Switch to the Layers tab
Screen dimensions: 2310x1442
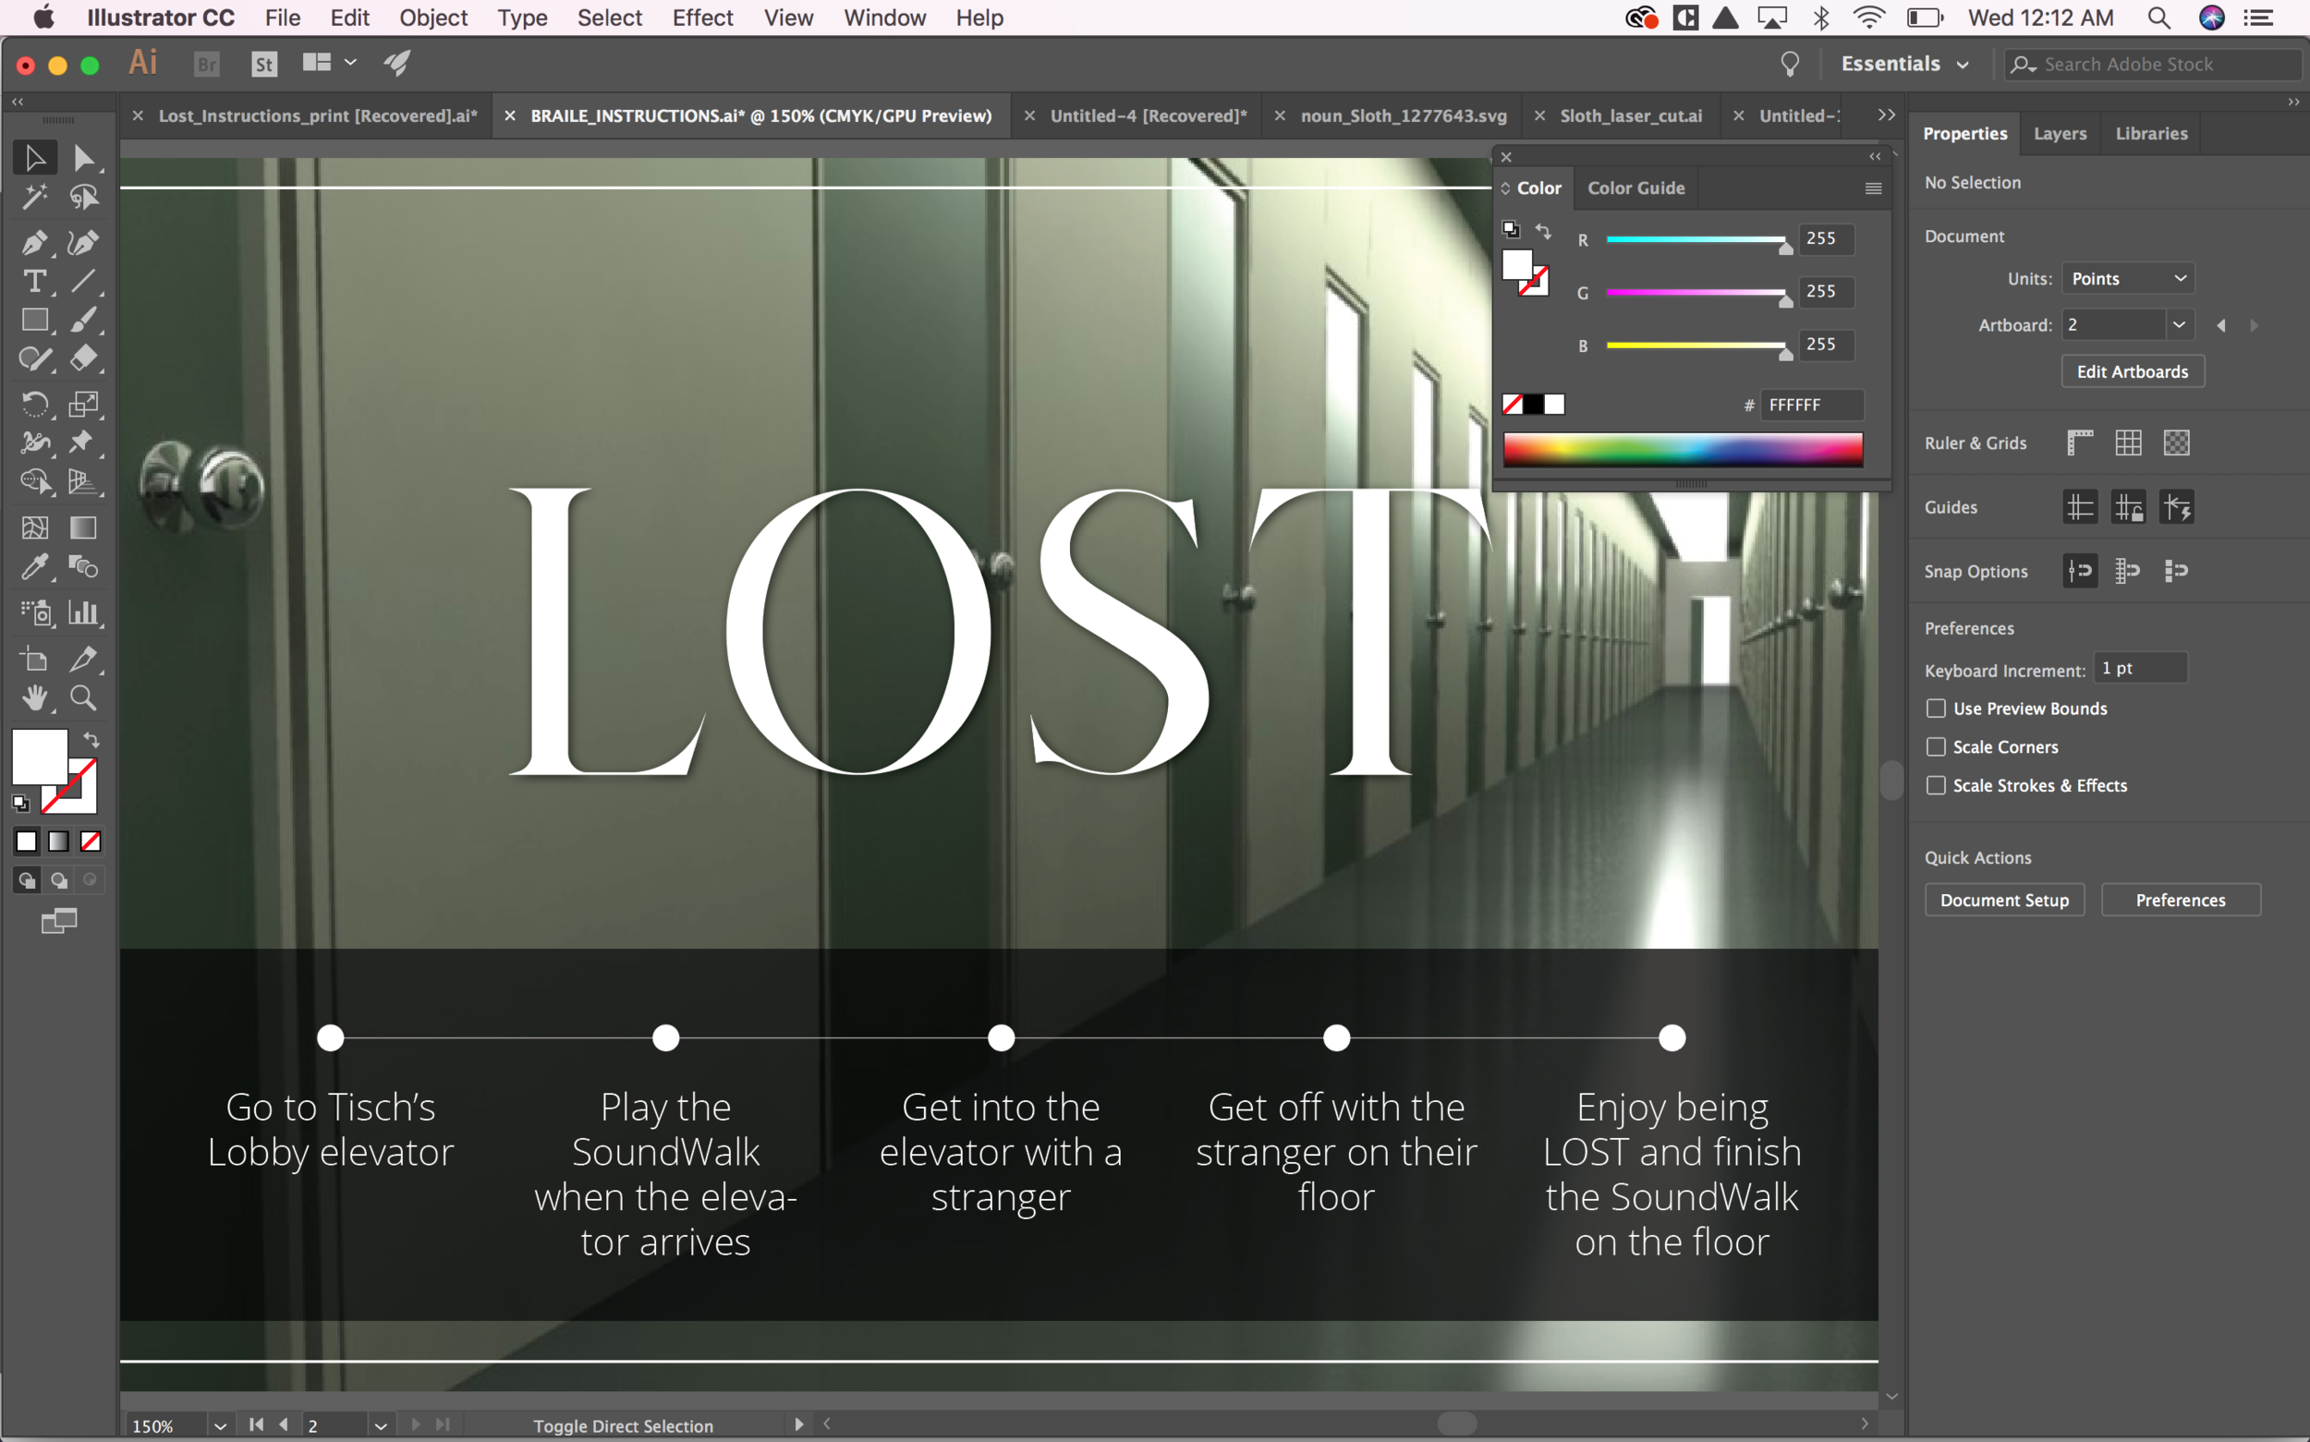click(x=2060, y=134)
